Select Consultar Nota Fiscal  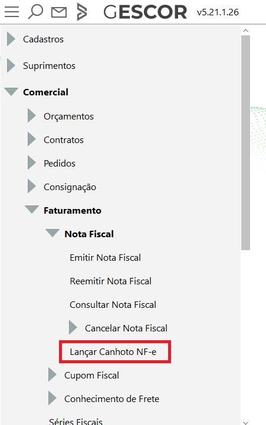[113, 305]
